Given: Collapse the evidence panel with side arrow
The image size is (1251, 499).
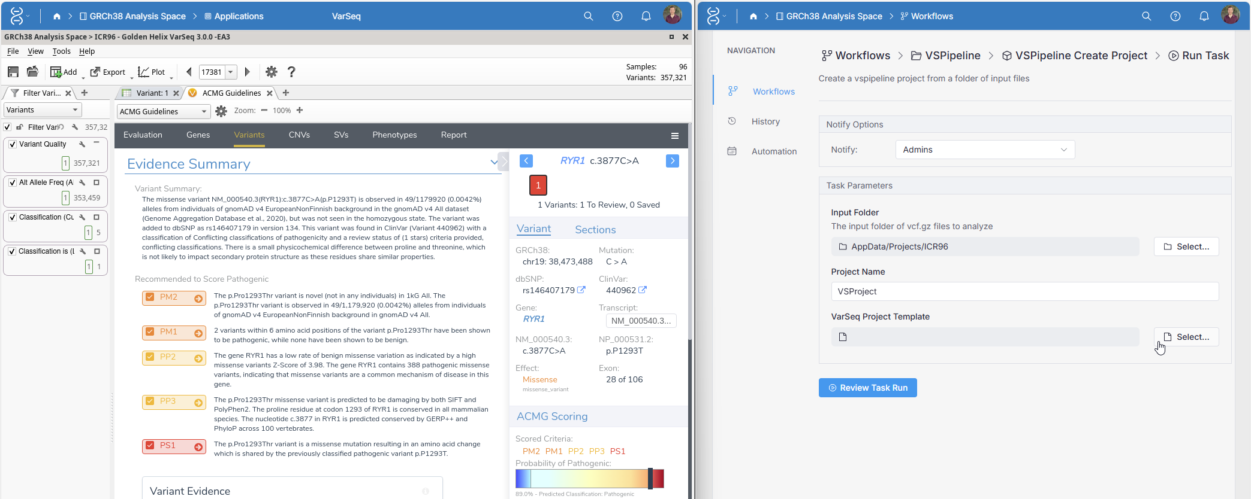Looking at the screenshot, I should point(504,161).
